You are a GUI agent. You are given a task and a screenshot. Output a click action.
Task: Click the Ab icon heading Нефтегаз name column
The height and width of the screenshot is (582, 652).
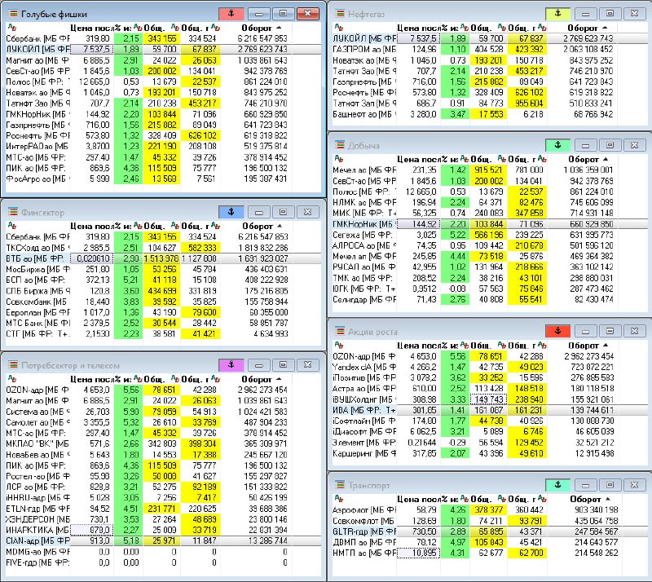click(x=339, y=28)
